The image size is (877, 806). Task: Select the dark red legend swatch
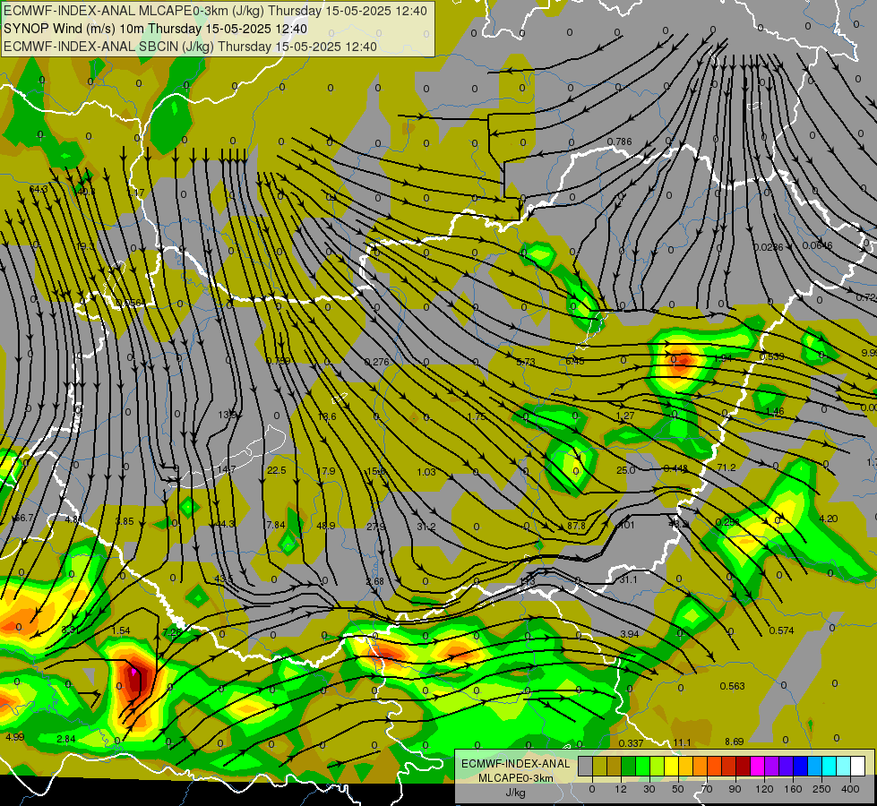pyautogui.click(x=744, y=766)
